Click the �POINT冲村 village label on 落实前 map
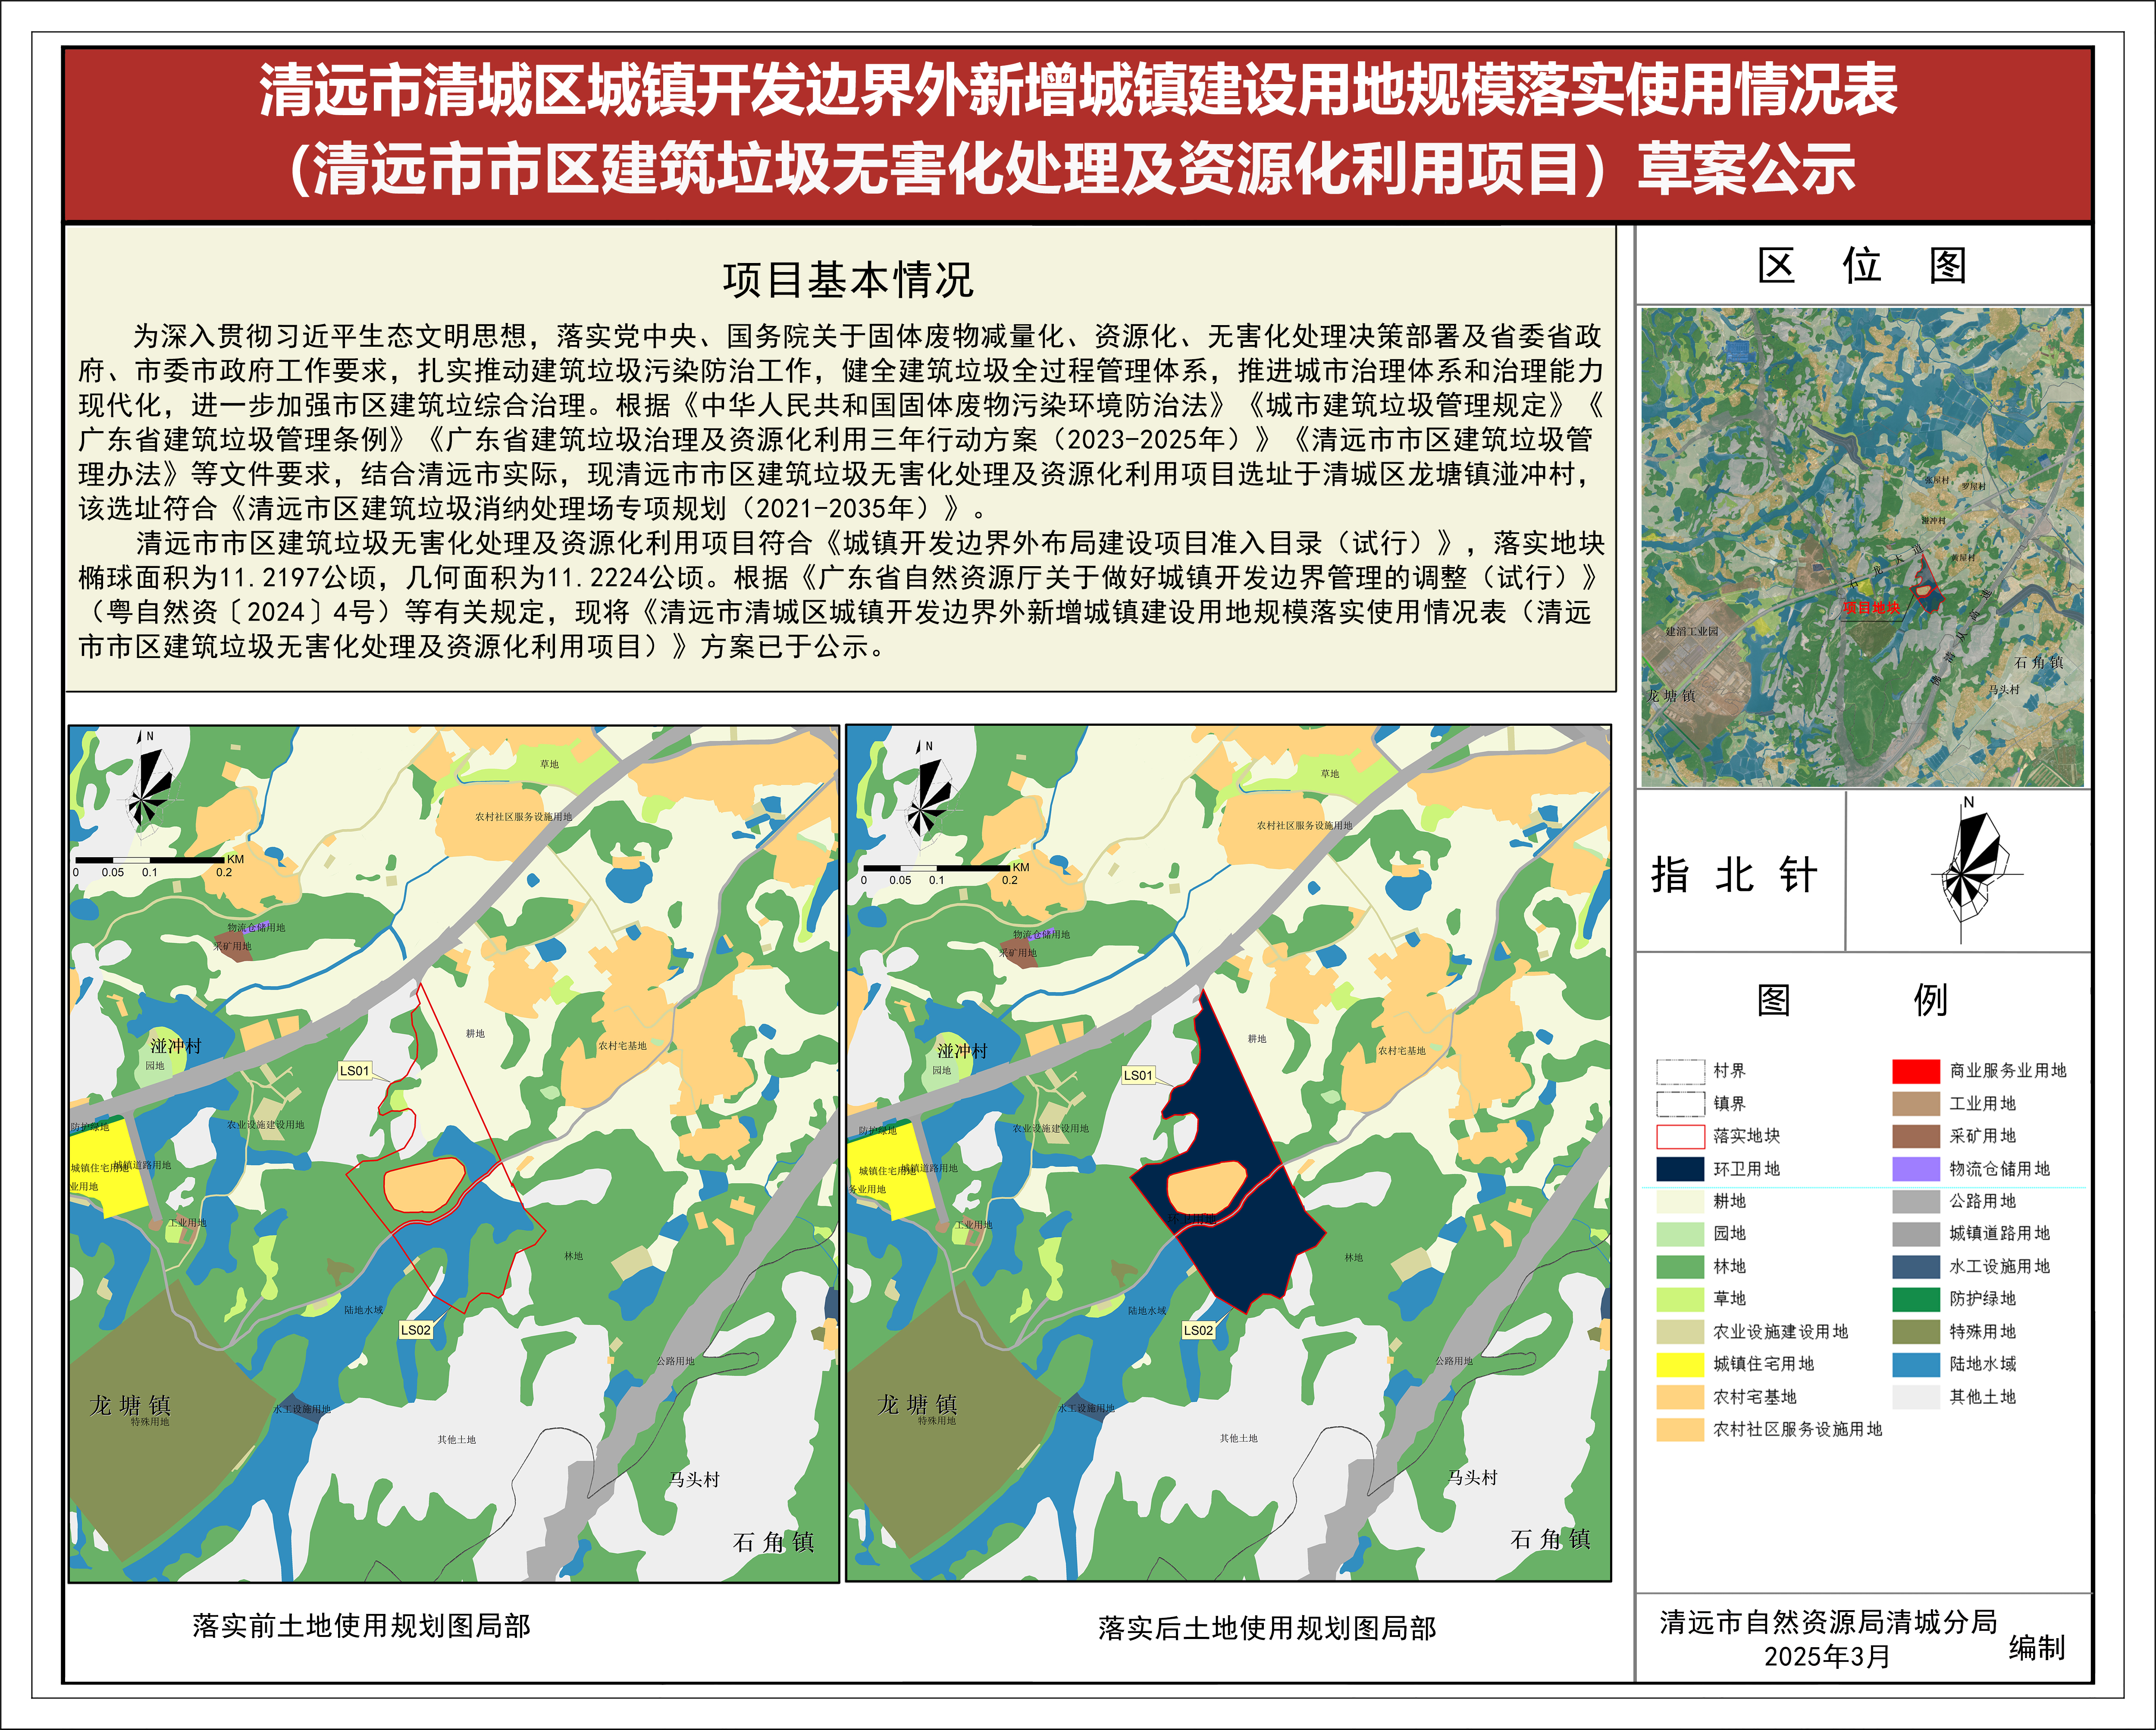Viewport: 2156px width, 1730px height. click(176, 1046)
